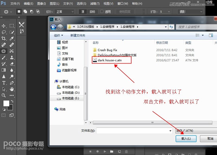The height and width of the screenshot is (155, 217).
Task: Open the 图层(L) menu
Action: tap(54, 4)
